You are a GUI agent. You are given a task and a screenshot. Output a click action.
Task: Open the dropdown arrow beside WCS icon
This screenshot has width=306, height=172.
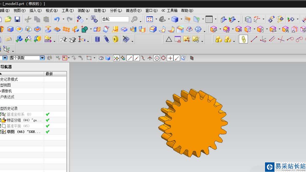coord(263,19)
